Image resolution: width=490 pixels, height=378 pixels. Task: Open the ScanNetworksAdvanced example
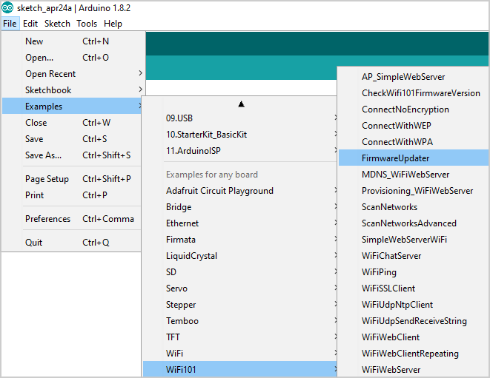click(x=414, y=223)
